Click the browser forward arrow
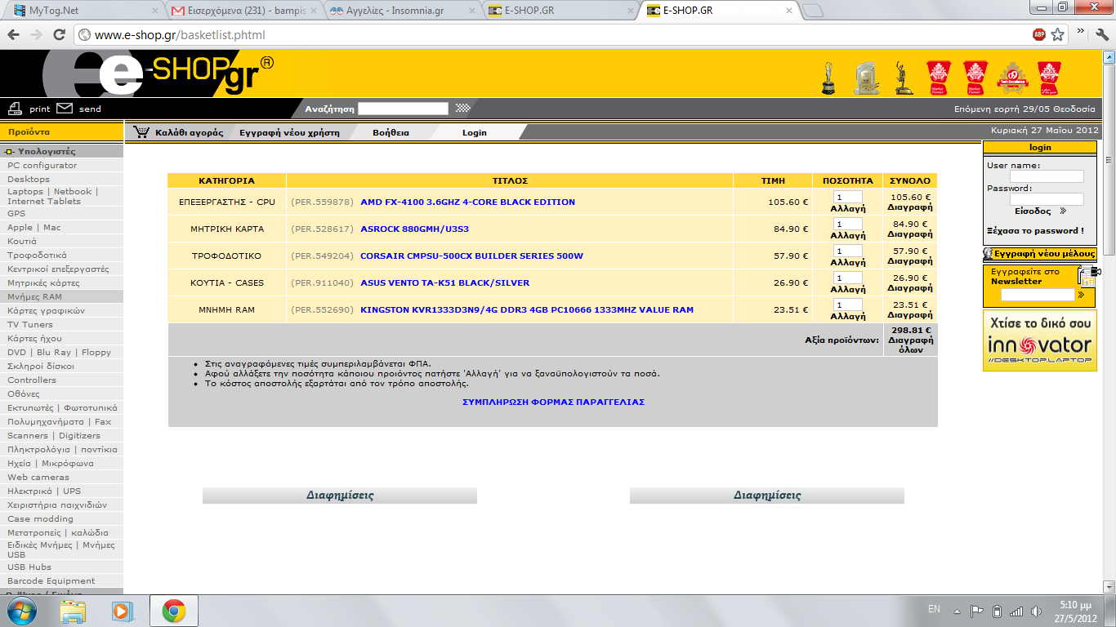 [x=36, y=35]
